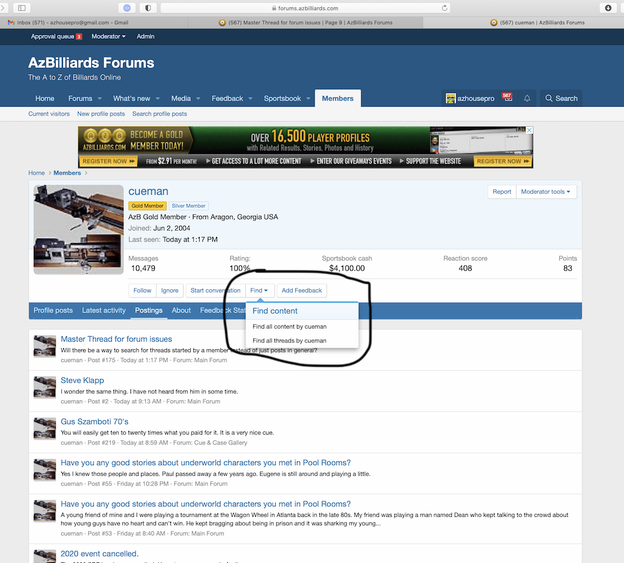The width and height of the screenshot is (624, 563).
Task: Expand the Feedback nav dropdown arrow
Action: tap(250, 99)
